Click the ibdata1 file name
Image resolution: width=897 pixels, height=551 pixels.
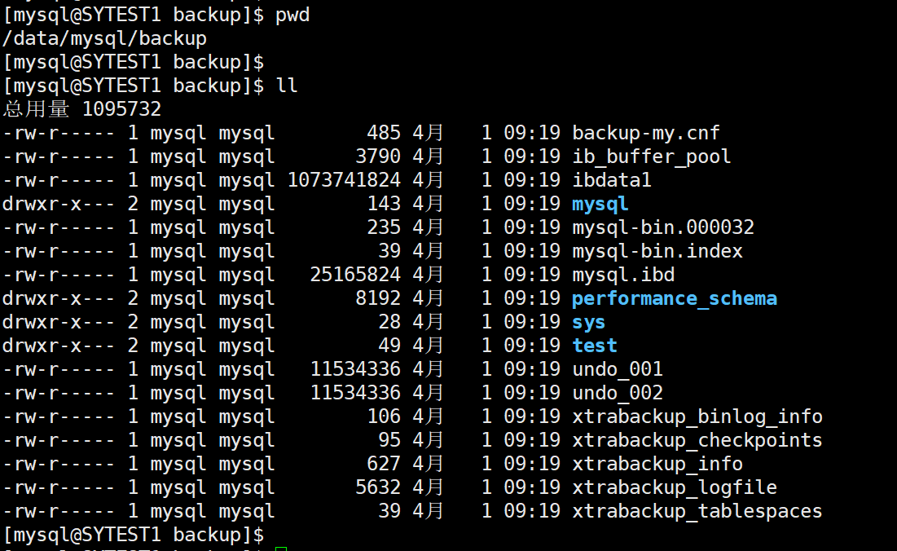click(612, 180)
